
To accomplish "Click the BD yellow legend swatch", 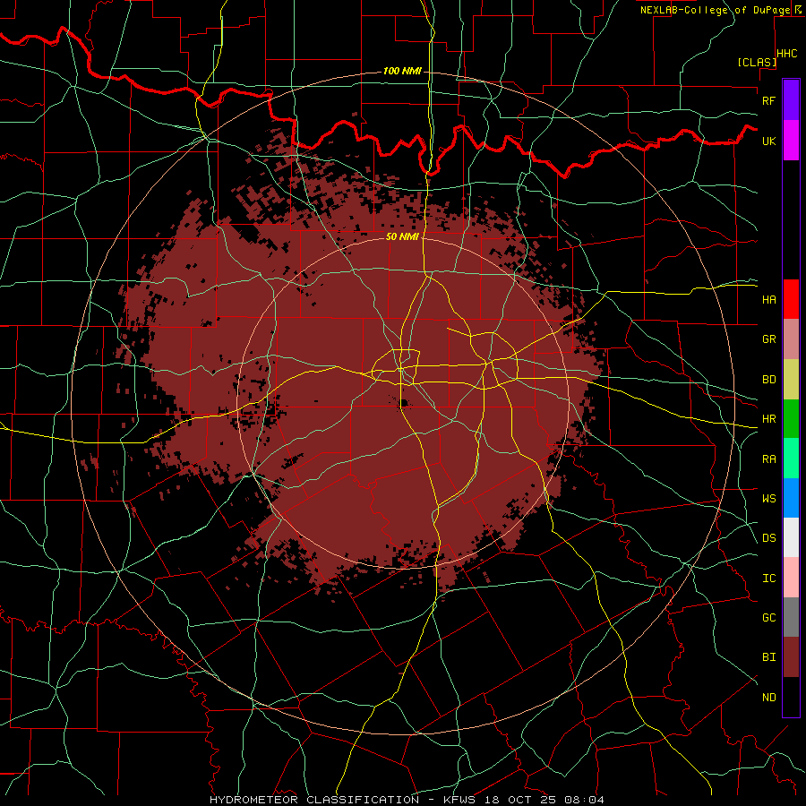I will [791, 379].
